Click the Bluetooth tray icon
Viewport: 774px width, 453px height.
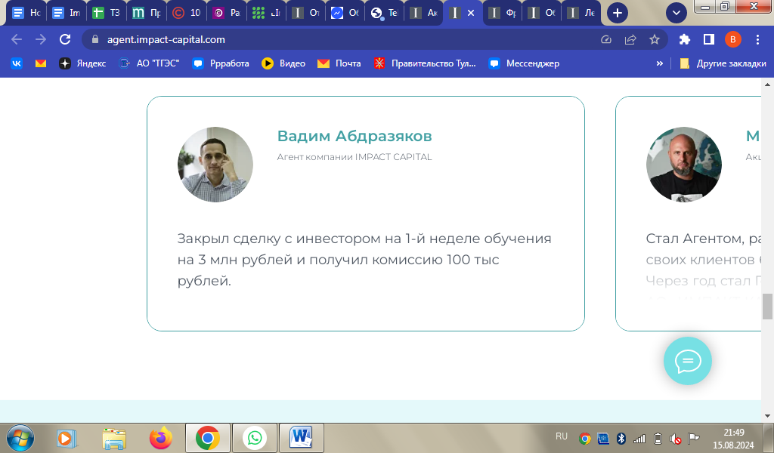621,438
